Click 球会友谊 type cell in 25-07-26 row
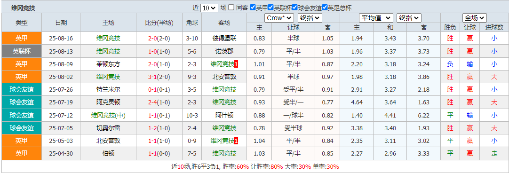Screen dimensions: 509x173 [22, 90]
